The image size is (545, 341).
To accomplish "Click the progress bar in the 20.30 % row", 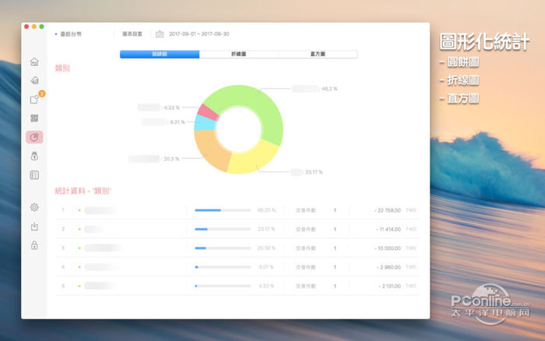I will [x=223, y=248].
